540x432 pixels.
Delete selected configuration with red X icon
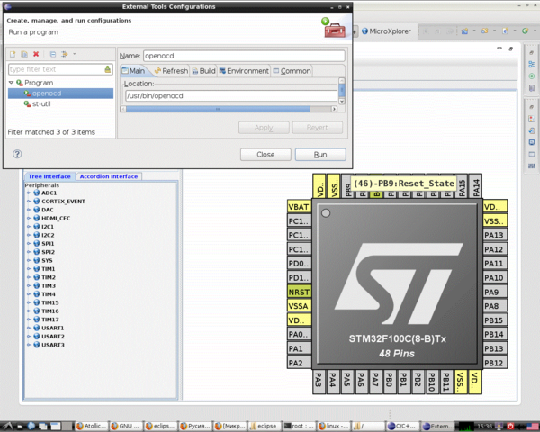point(36,54)
